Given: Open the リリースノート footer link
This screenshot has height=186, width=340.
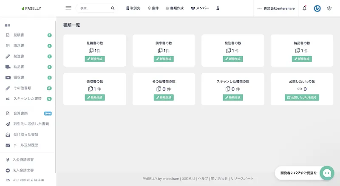Looking at the screenshot, I should (242, 179).
